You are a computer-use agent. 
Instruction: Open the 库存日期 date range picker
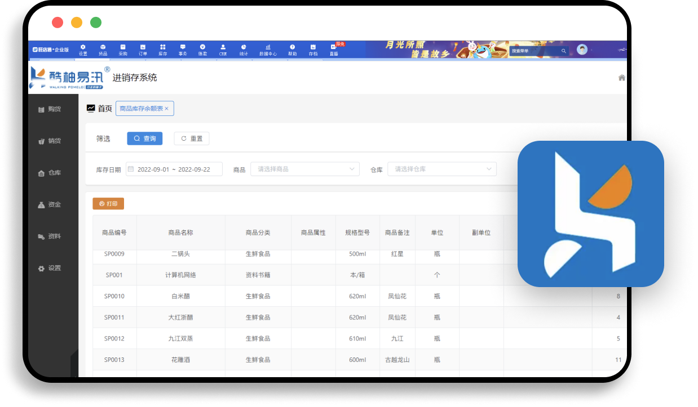(174, 169)
